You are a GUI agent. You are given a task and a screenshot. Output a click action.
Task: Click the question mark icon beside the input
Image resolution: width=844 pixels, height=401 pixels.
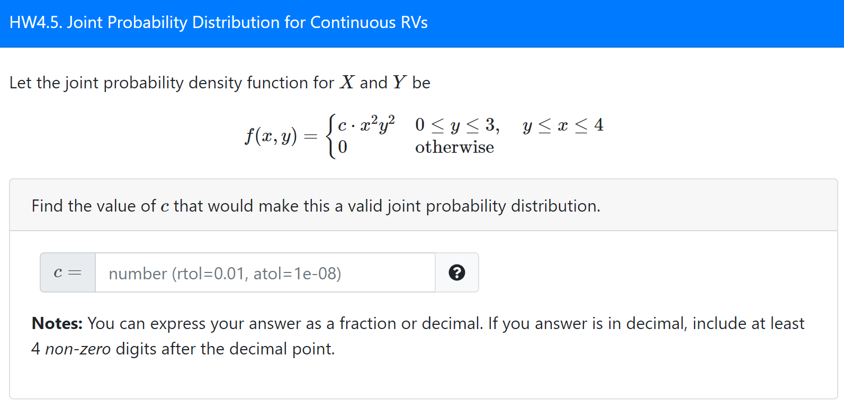coord(456,272)
